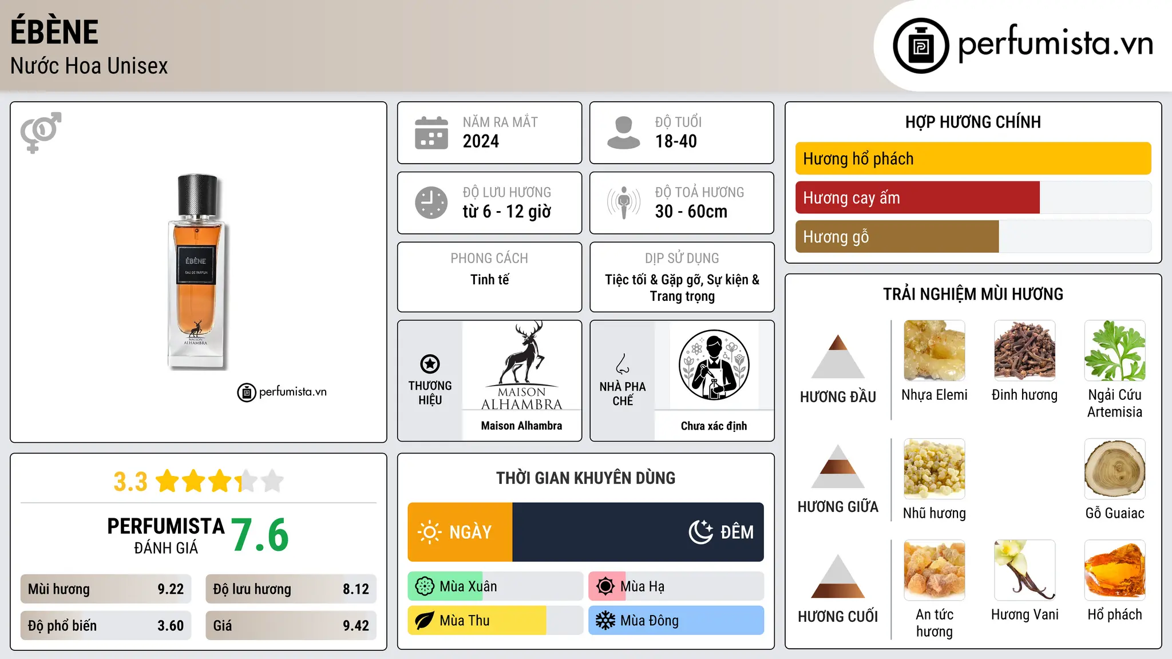
Task: Click the Perfumista 7.6 rating number
Action: (260, 535)
